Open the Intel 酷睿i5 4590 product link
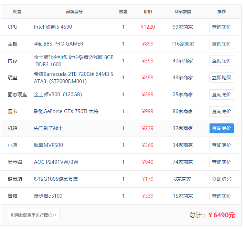This screenshot has height=229, width=244. click(x=53, y=27)
